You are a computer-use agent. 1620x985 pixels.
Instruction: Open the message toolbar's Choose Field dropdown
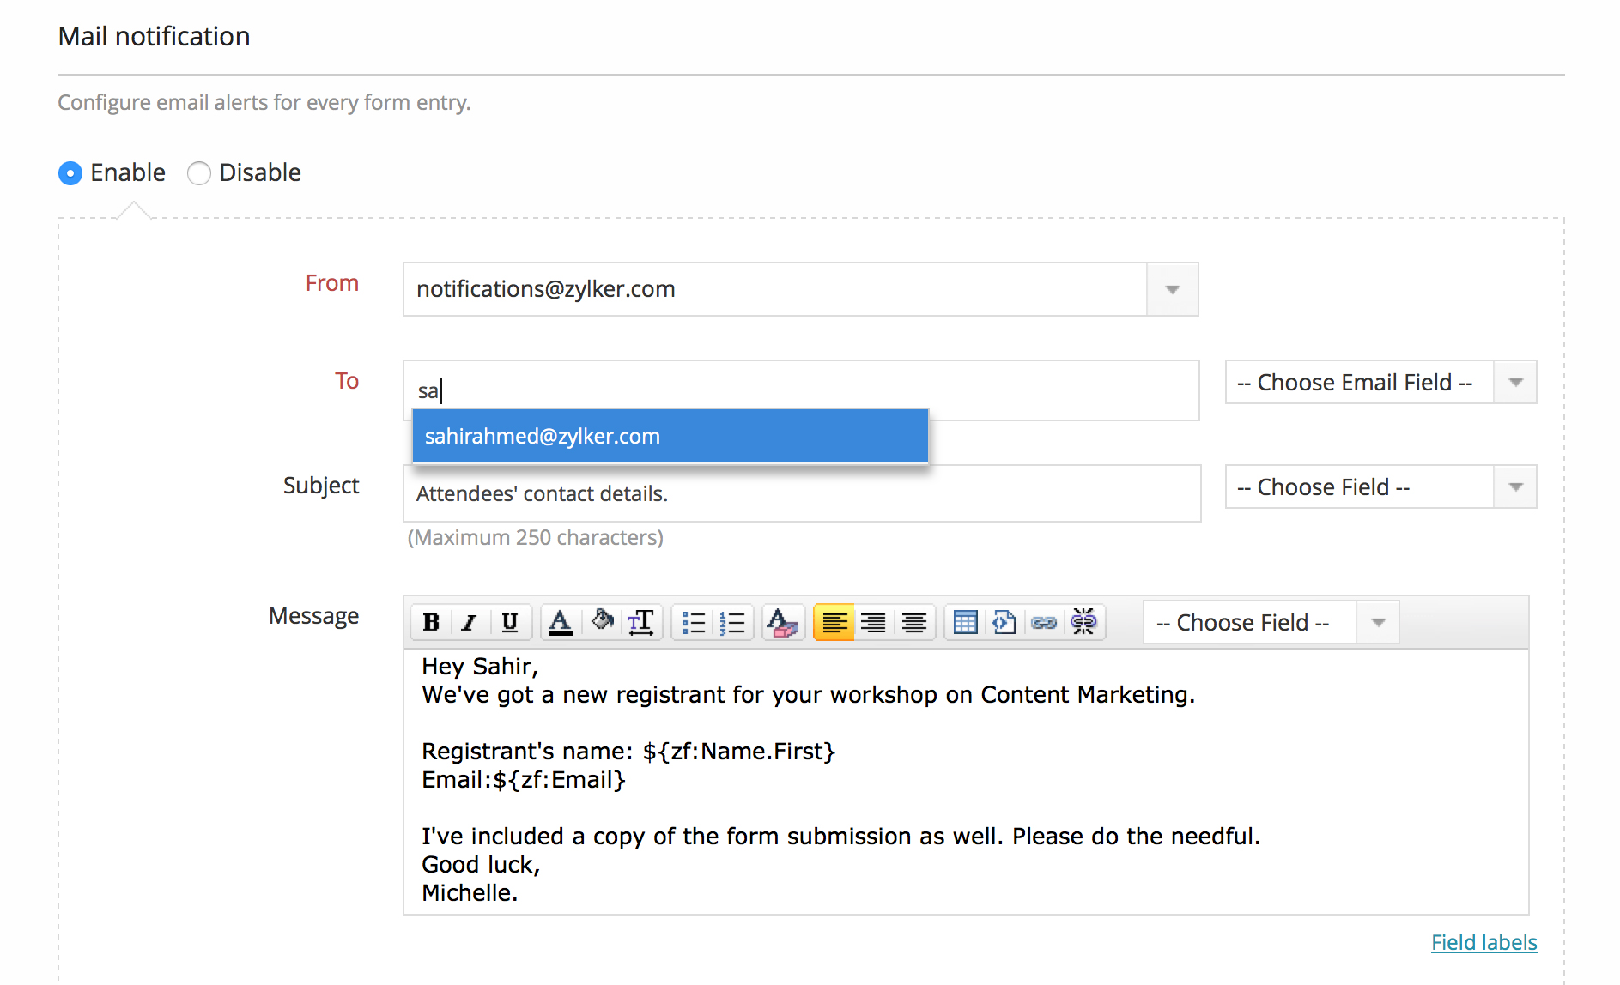1271,622
